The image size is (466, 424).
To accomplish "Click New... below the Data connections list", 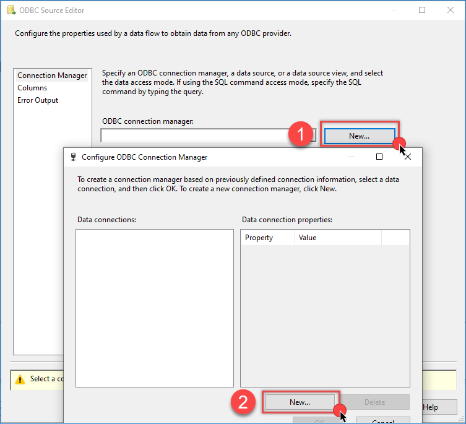I will click(x=300, y=402).
